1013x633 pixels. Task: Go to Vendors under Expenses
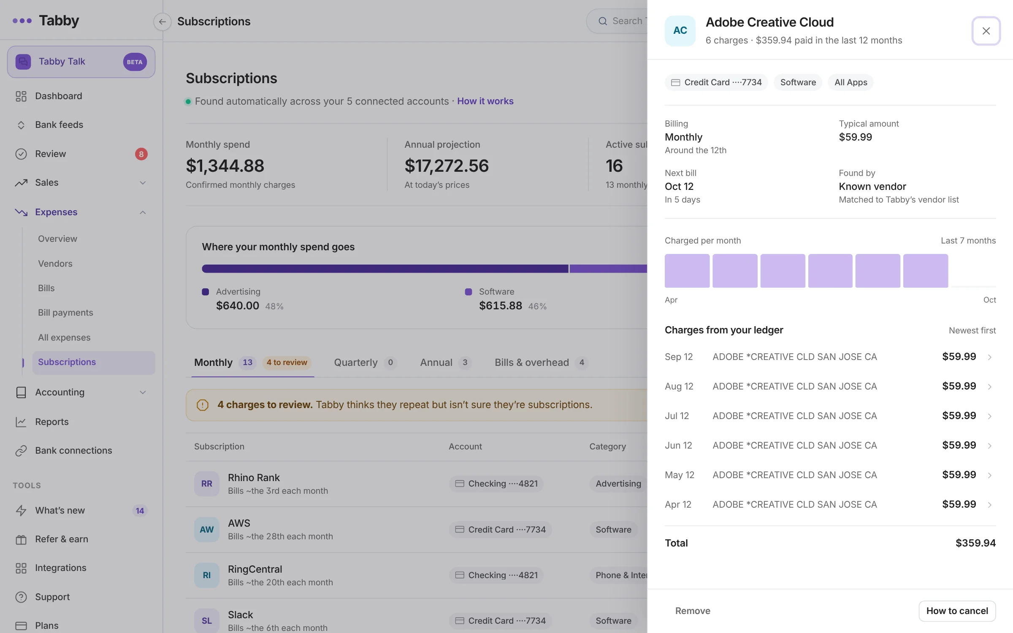[55, 264]
